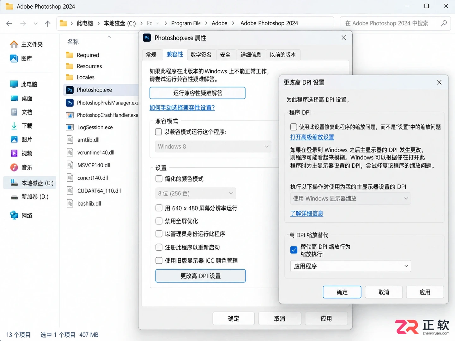
Task: Select the Required folder
Action: pyautogui.click(x=82, y=55)
